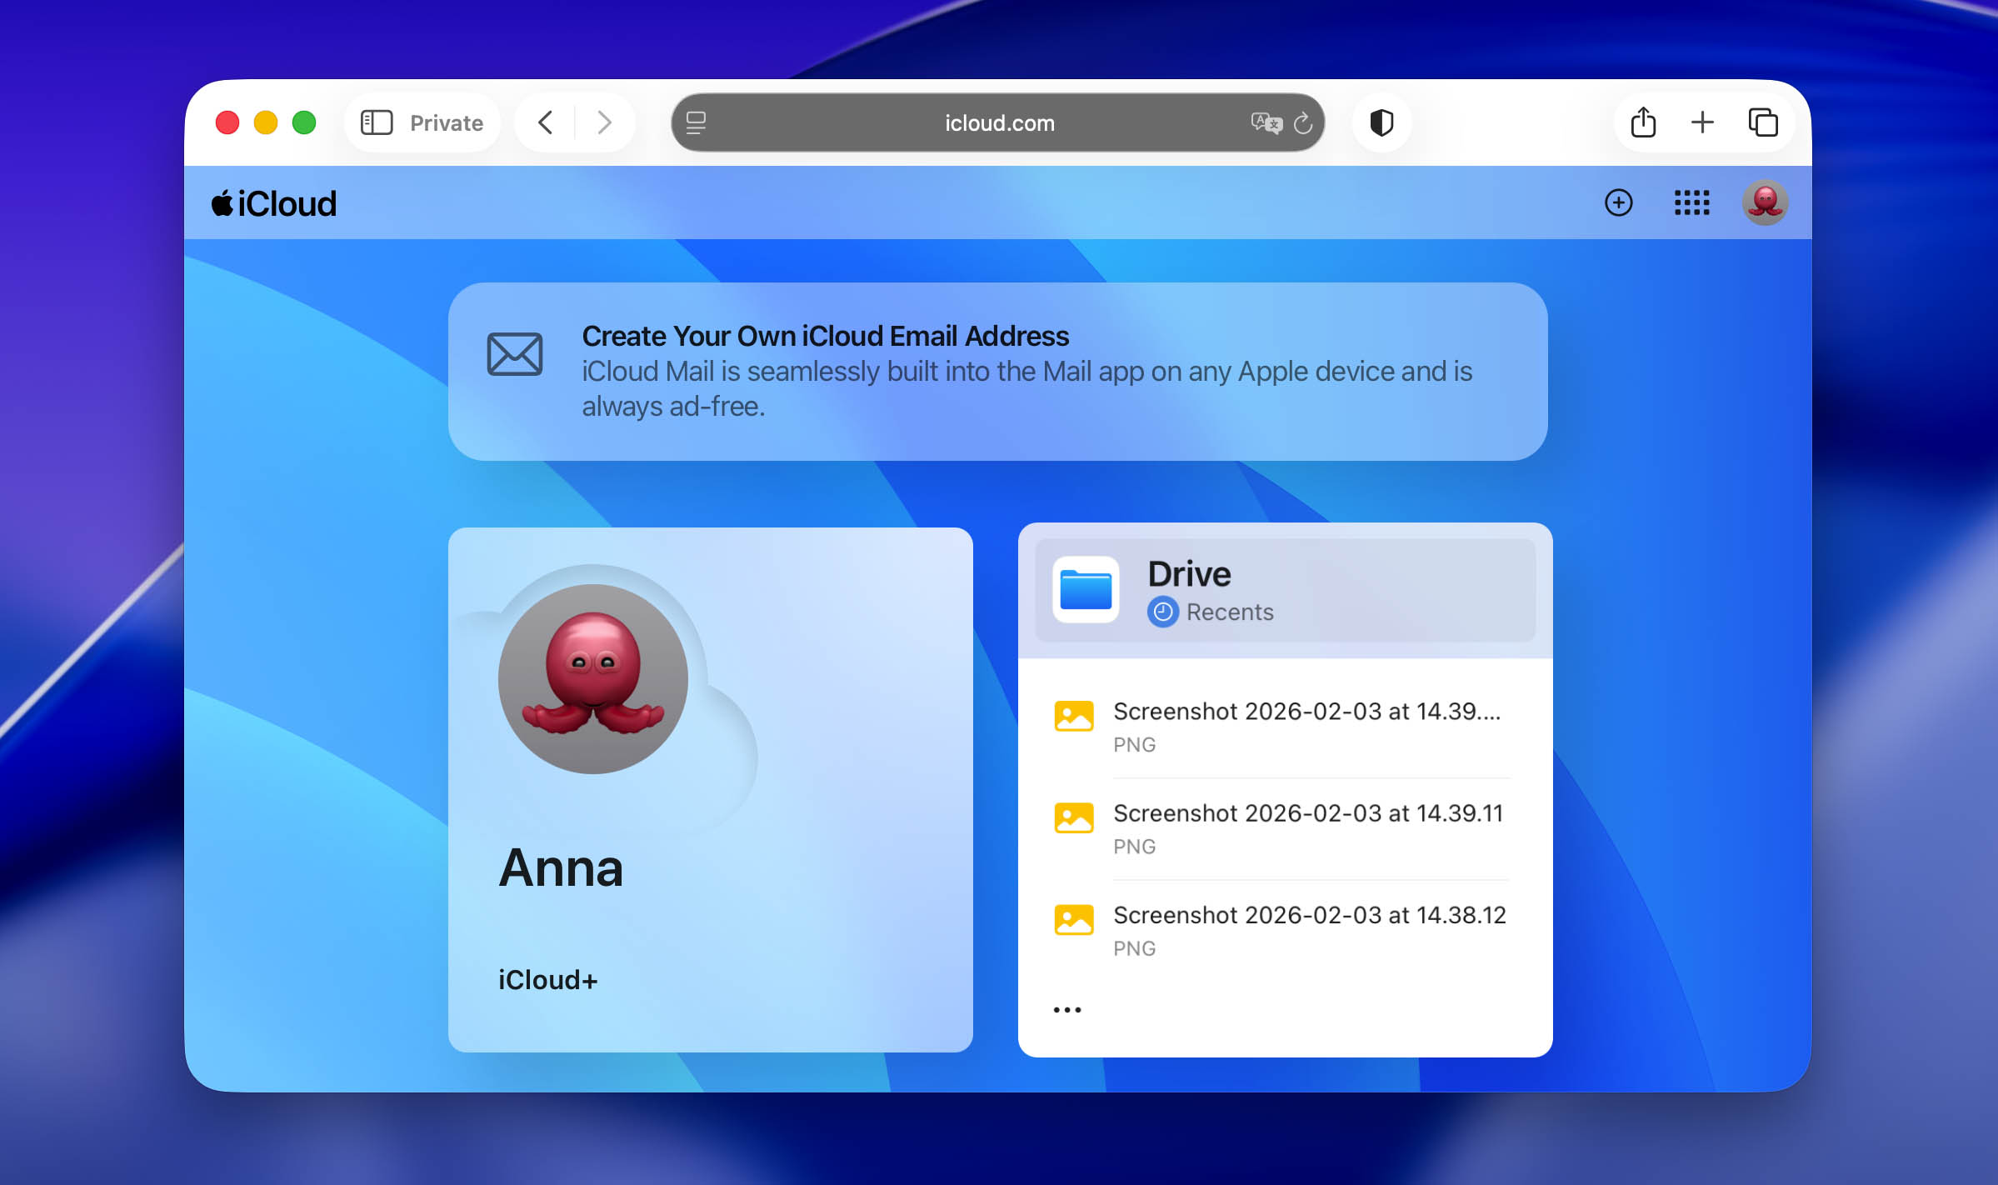1998x1185 pixels.
Task: Open the Drive folder icon
Action: pos(1086,589)
